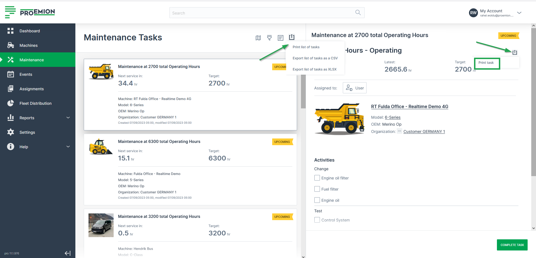The height and width of the screenshot is (258, 536).
Task: Tick the Fuel filter checkbox
Action: pos(317,189)
